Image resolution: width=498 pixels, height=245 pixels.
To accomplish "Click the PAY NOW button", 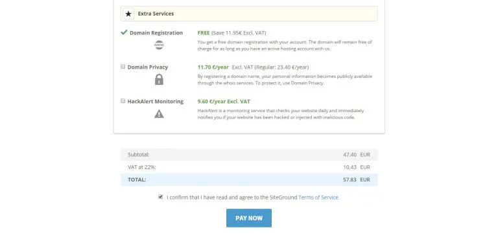I will (x=249, y=218).
